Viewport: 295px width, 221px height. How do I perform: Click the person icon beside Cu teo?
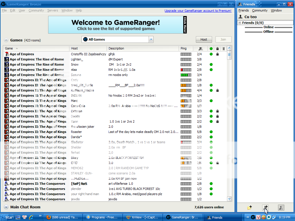[241, 17]
